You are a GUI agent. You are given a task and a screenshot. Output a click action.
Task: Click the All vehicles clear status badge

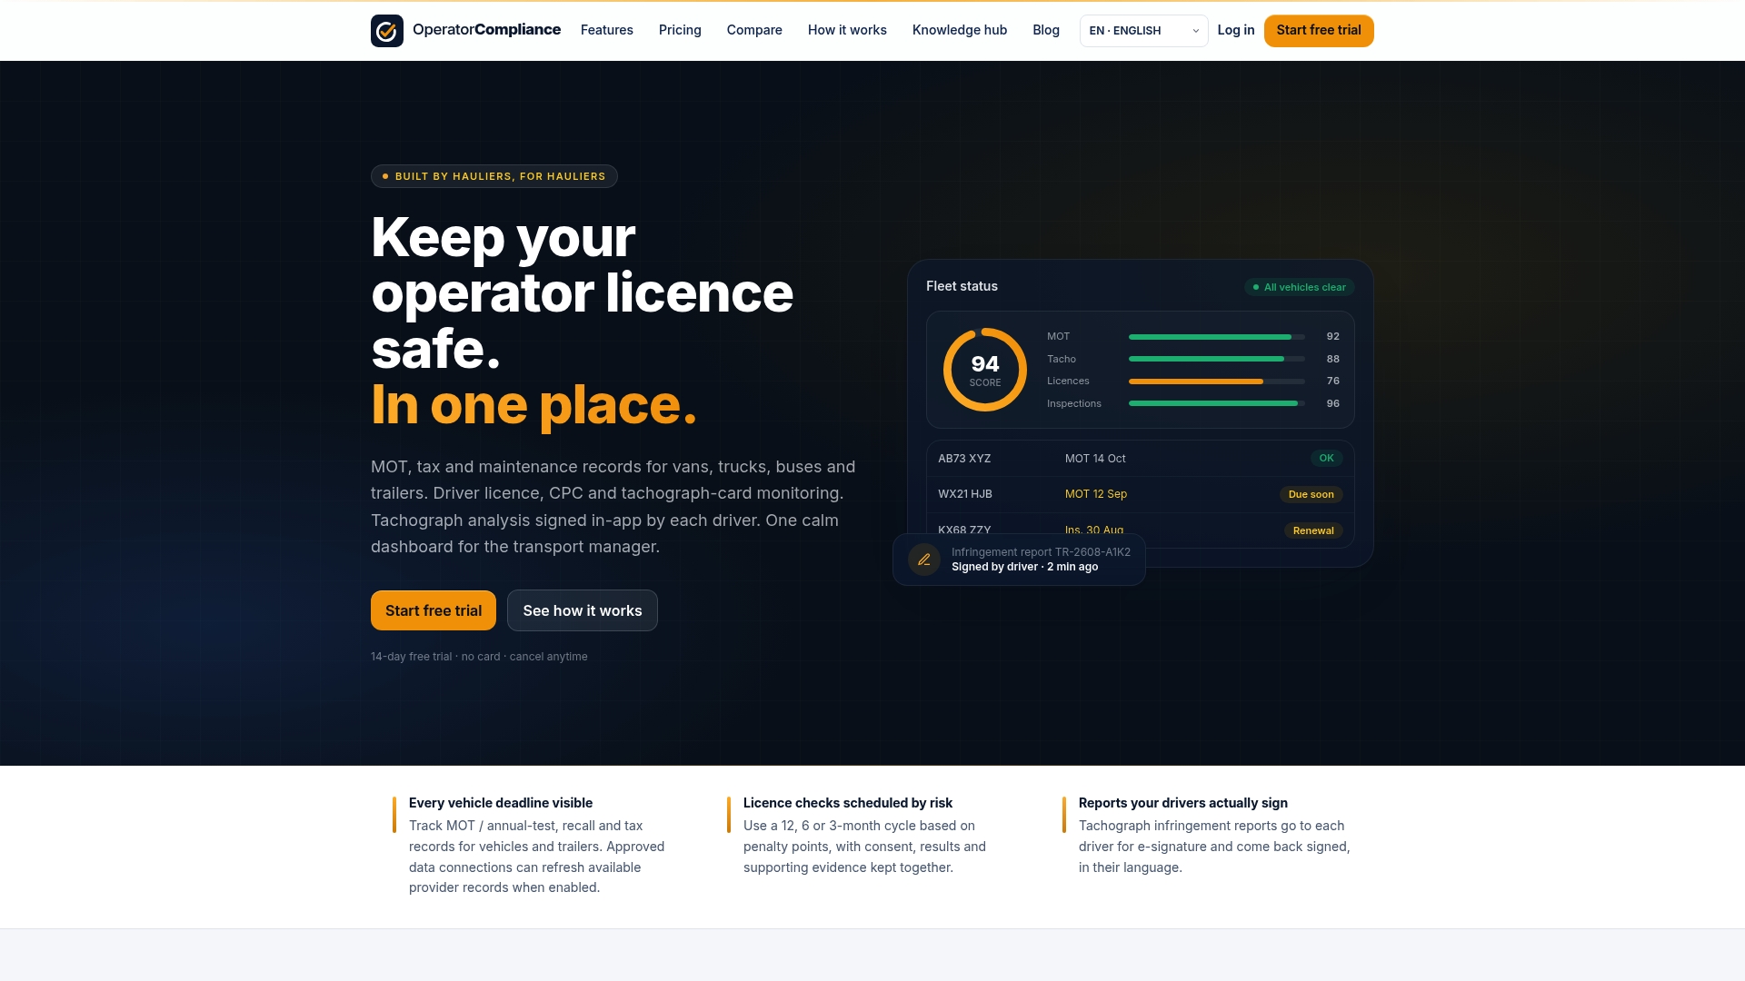click(1299, 287)
